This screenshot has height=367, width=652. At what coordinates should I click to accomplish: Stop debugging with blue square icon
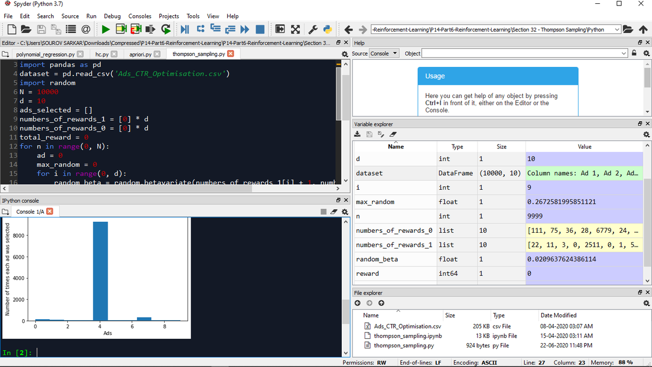point(259,29)
